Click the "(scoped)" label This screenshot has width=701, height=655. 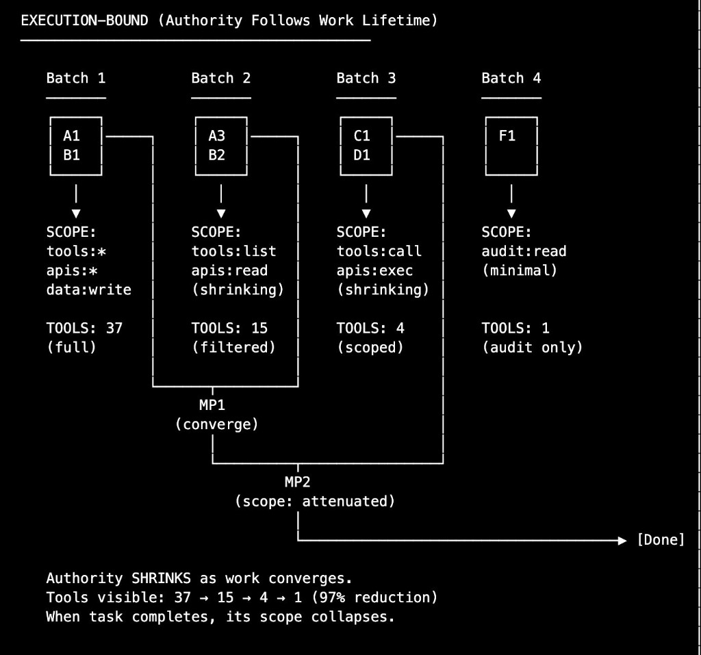(370, 348)
